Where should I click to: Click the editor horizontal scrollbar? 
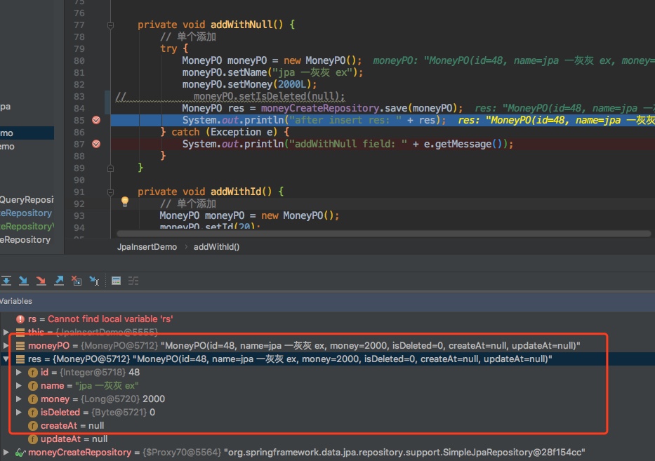(386, 234)
